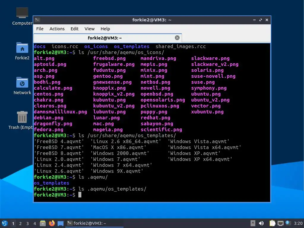
Task: Click 'Windows XP x64.aqvmt' in the listing
Action: [x=200, y=159]
